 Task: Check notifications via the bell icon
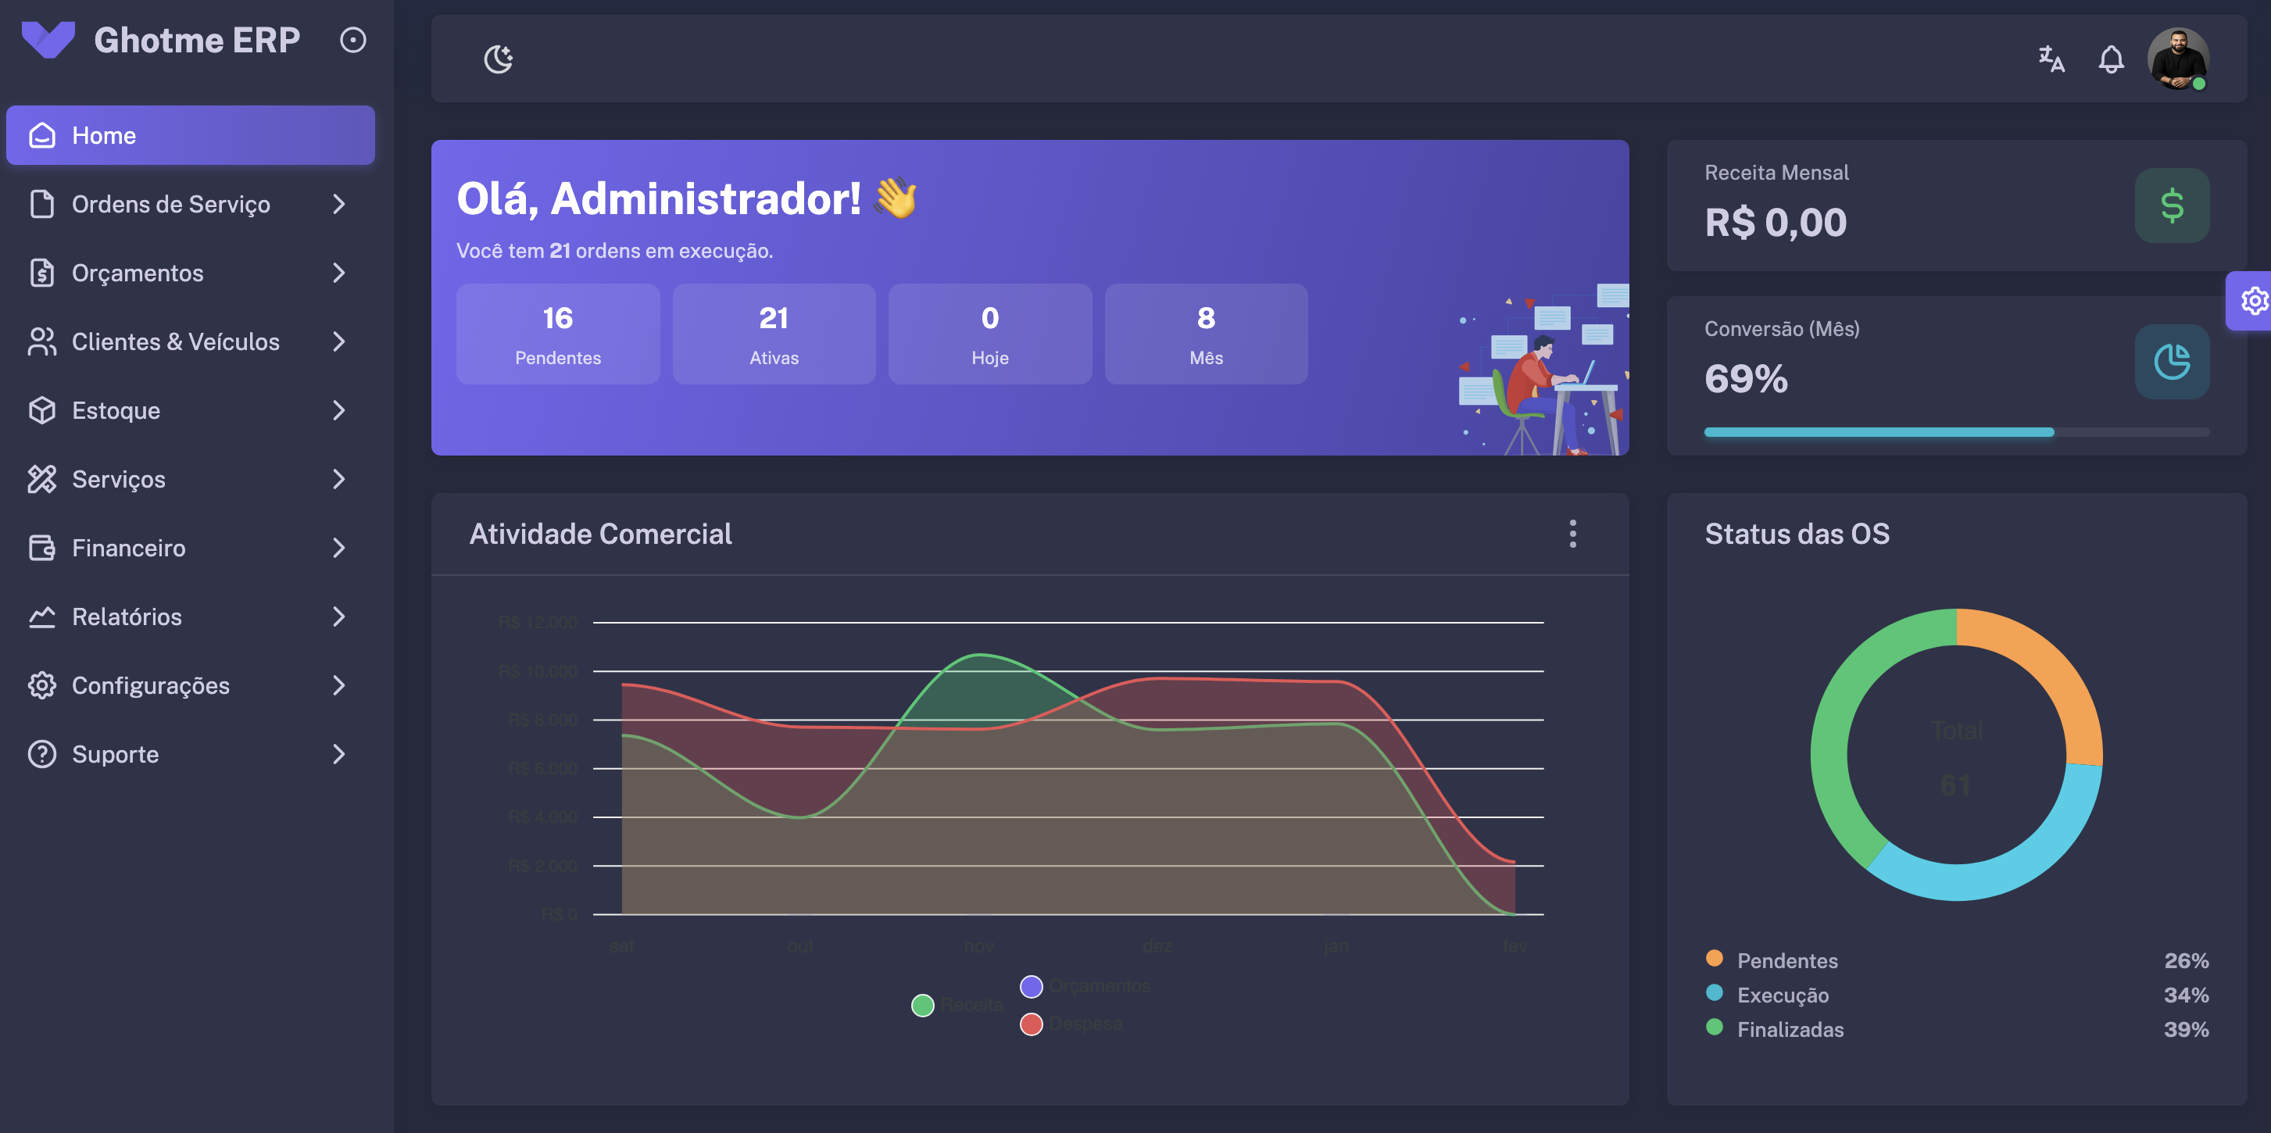click(x=2111, y=59)
